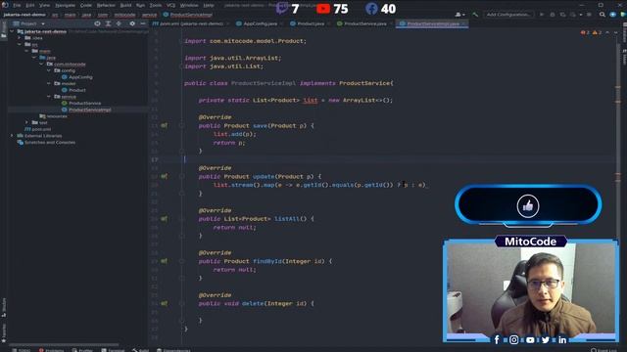The height and width of the screenshot is (352, 627).
Task: Click override gutter icon beside save method
Action: (x=164, y=125)
